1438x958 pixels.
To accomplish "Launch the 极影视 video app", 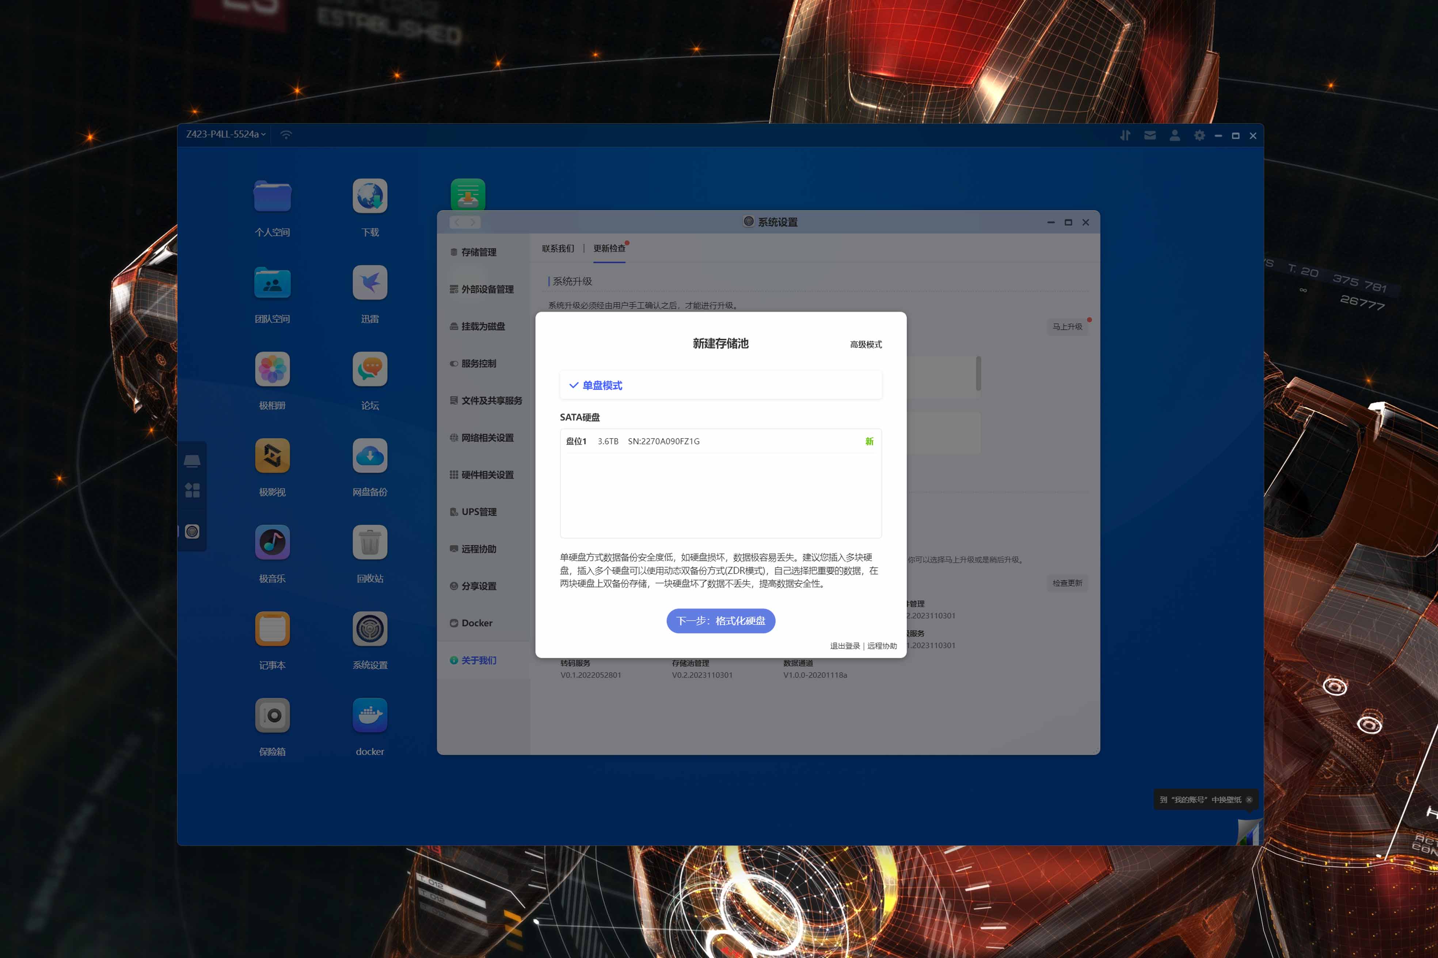I will pyautogui.click(x=272, y=456).
